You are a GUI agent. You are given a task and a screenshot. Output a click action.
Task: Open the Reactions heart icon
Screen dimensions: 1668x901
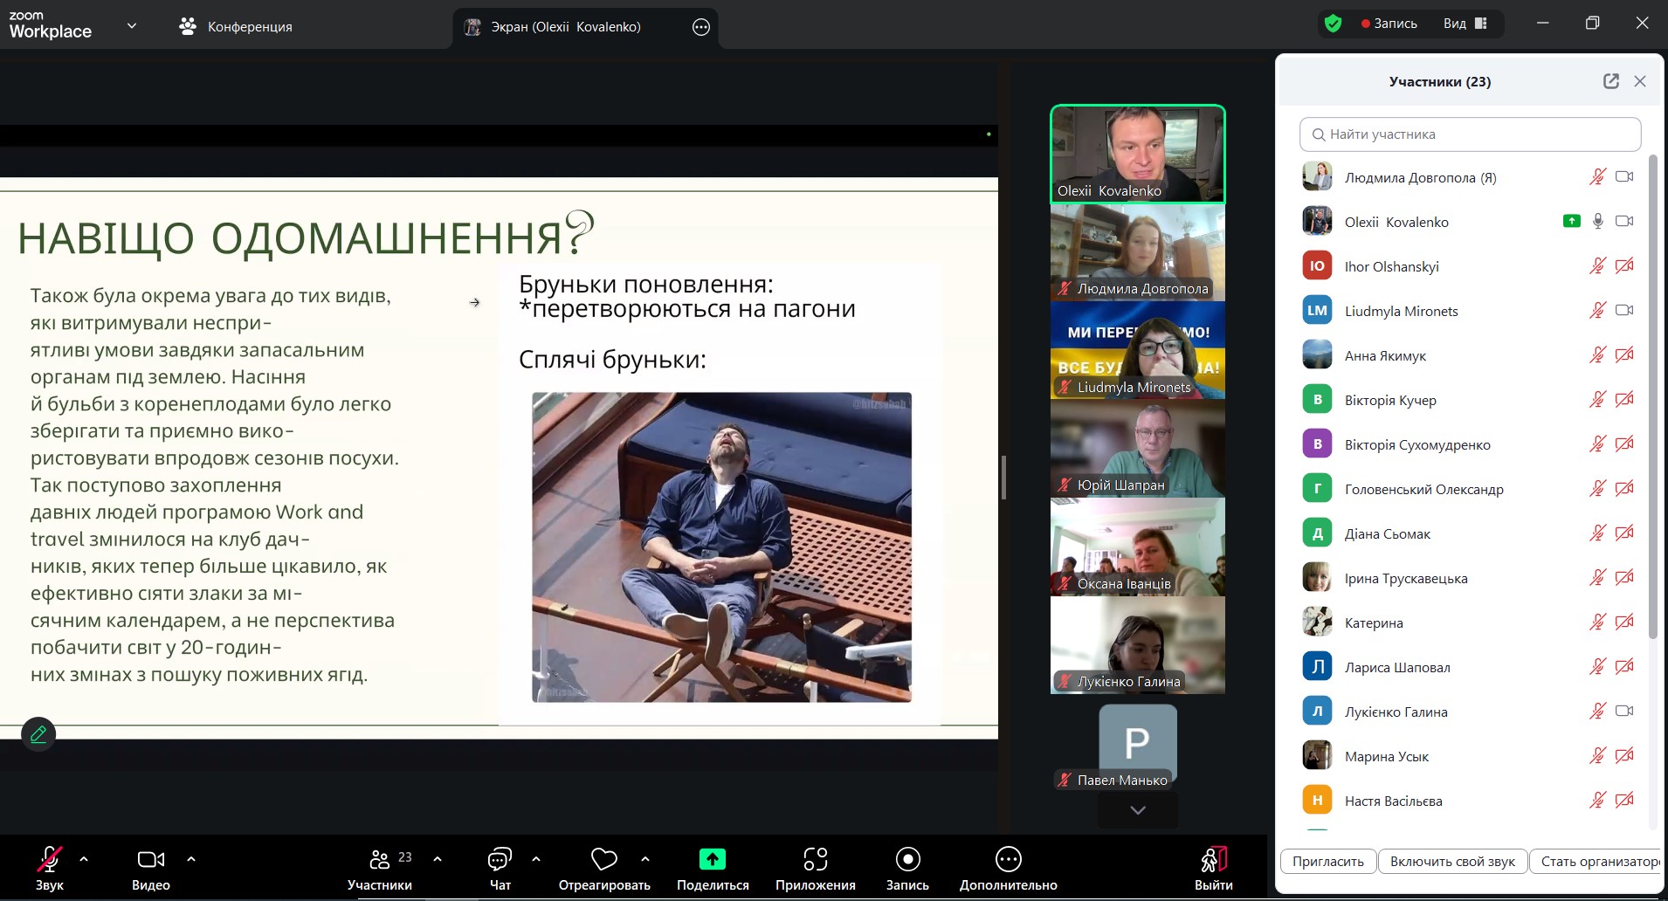pos(603,860)
